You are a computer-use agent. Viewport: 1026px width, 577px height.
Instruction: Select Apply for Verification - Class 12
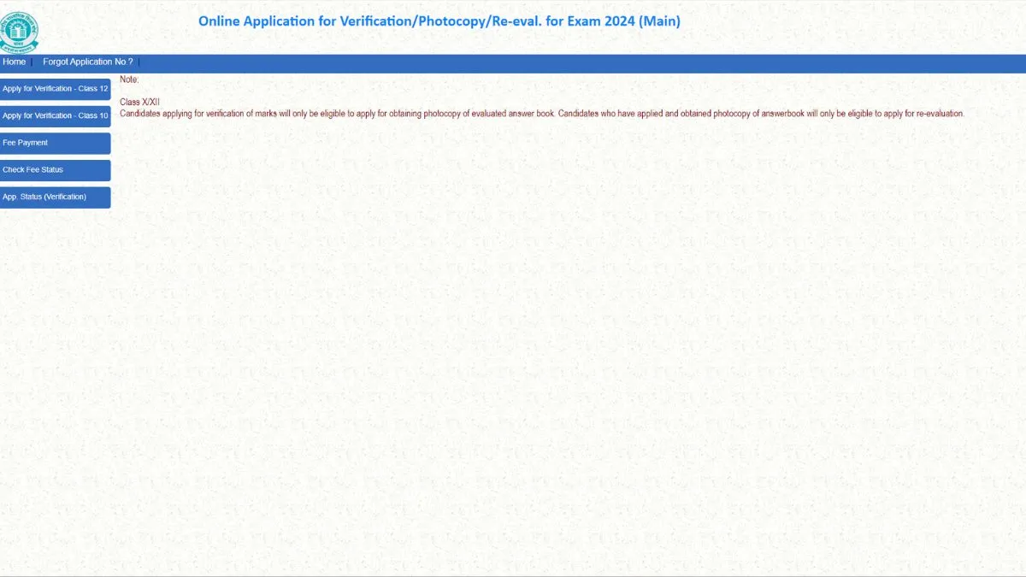tap(56, 89)
